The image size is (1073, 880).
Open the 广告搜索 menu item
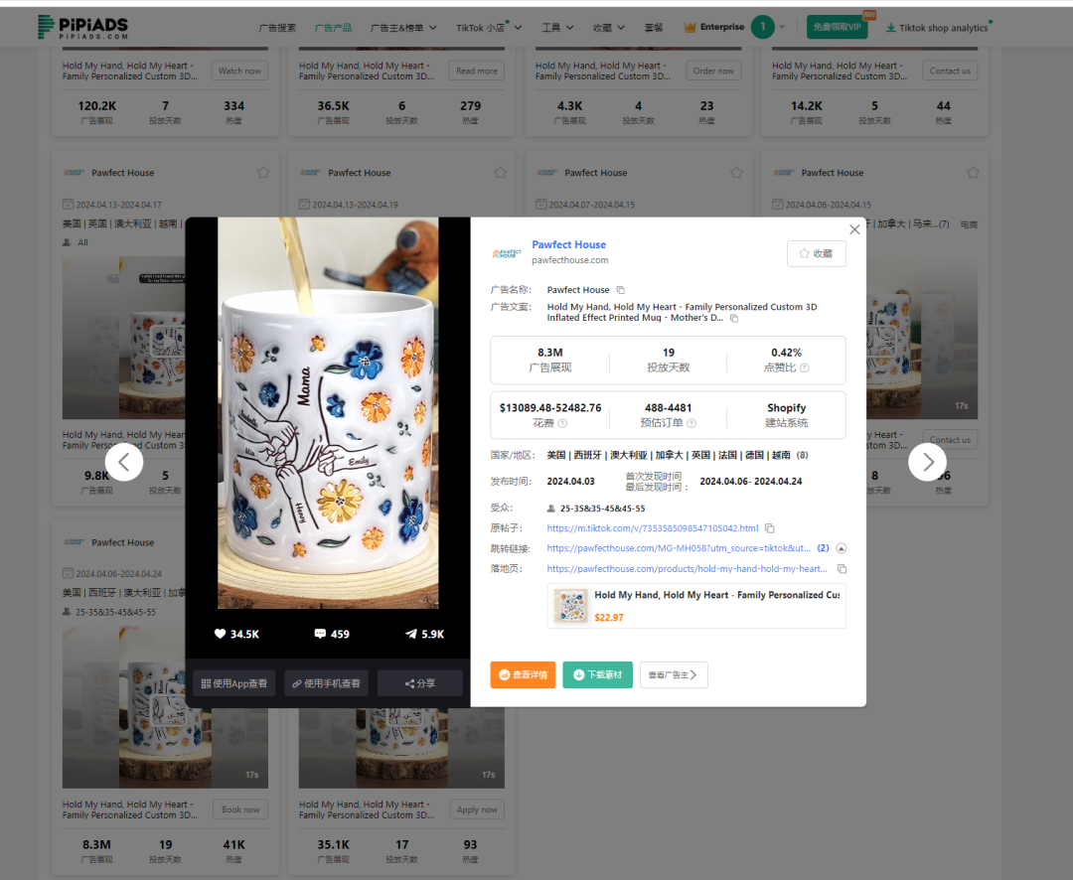point(277,28)
